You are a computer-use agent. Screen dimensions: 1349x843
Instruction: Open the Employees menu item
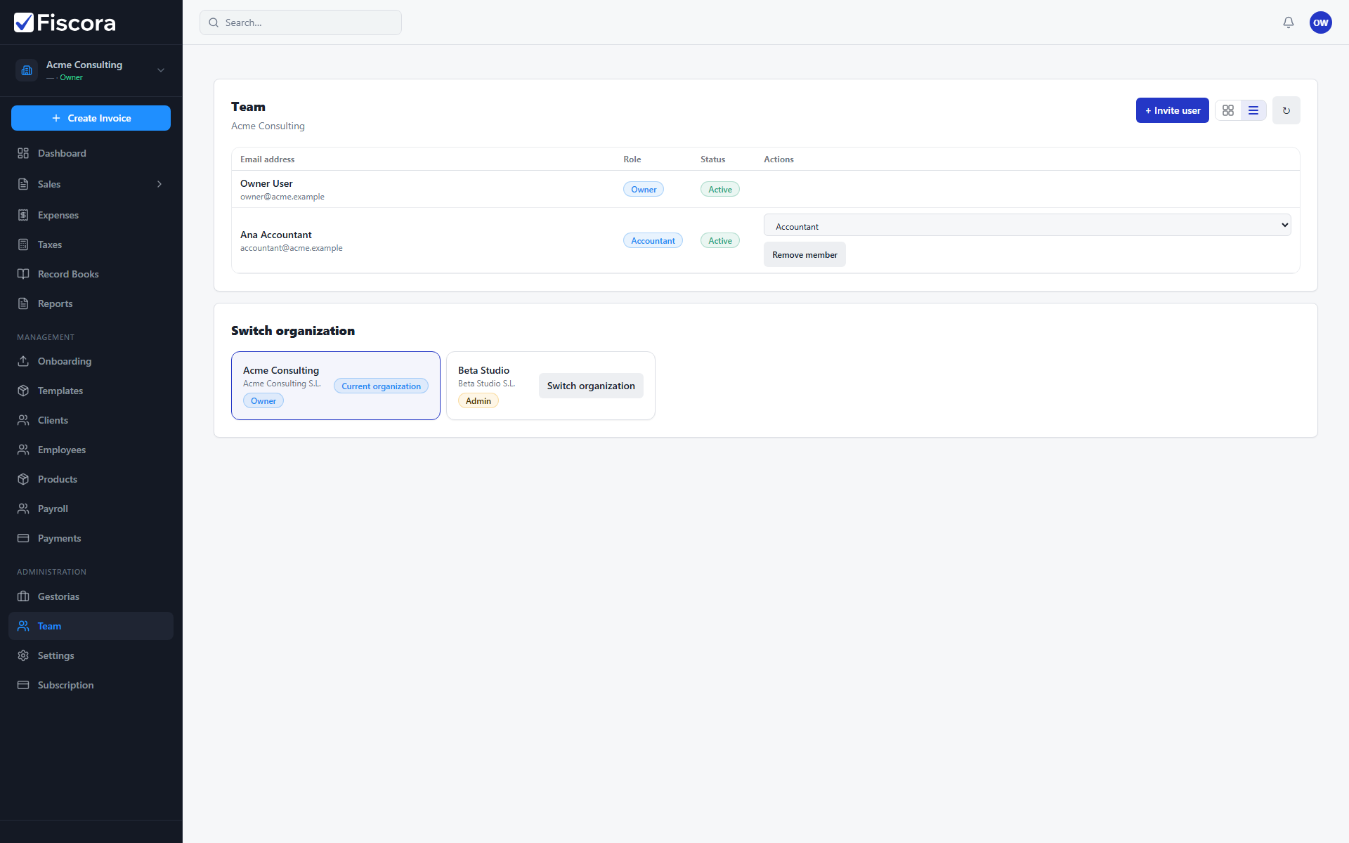(x=91, y=450)
